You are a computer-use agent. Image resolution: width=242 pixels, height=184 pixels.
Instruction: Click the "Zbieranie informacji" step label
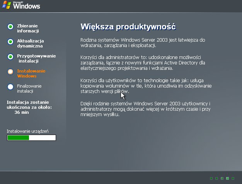(x=28, y=28)
